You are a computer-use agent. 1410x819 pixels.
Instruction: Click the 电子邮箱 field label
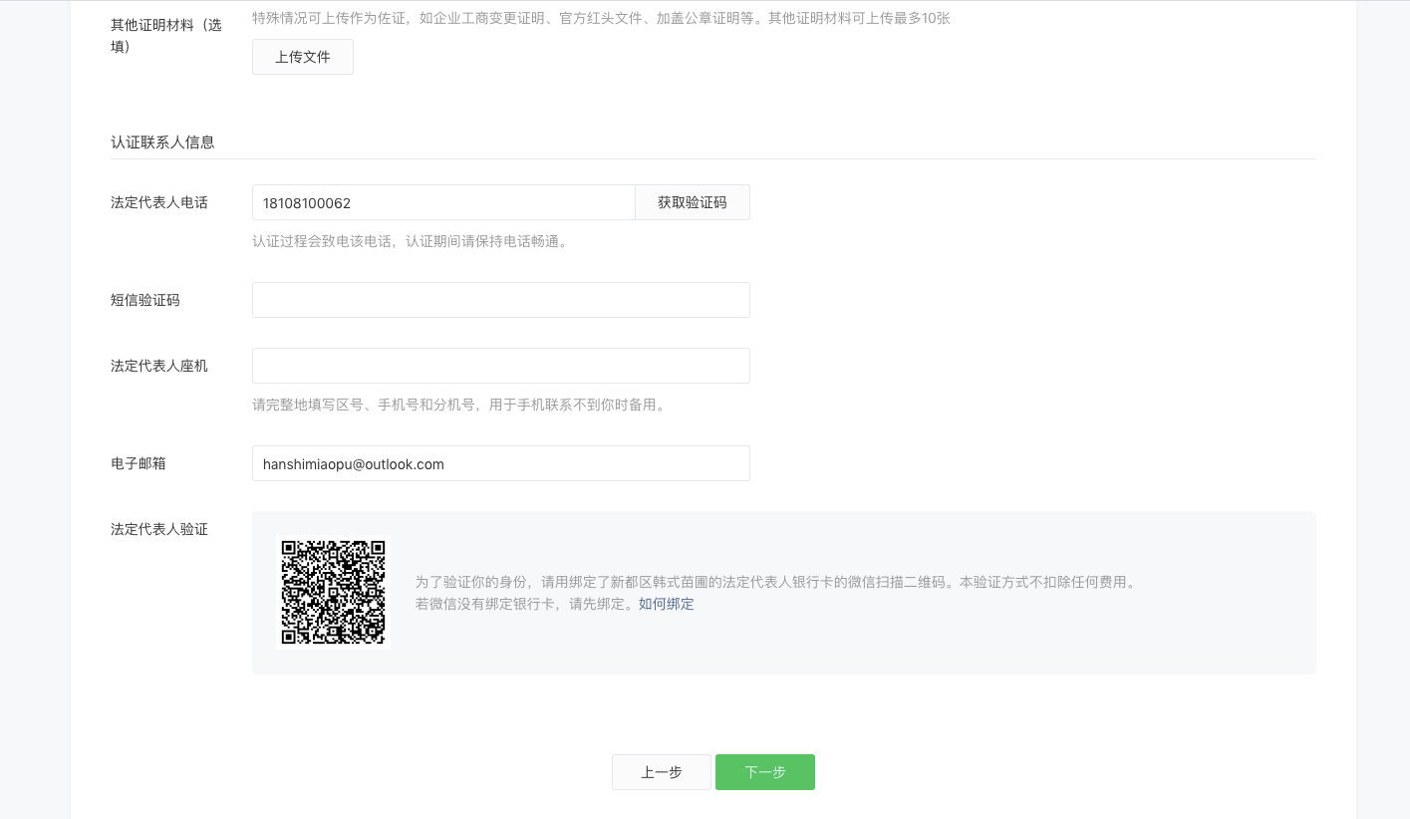[139, 463]
